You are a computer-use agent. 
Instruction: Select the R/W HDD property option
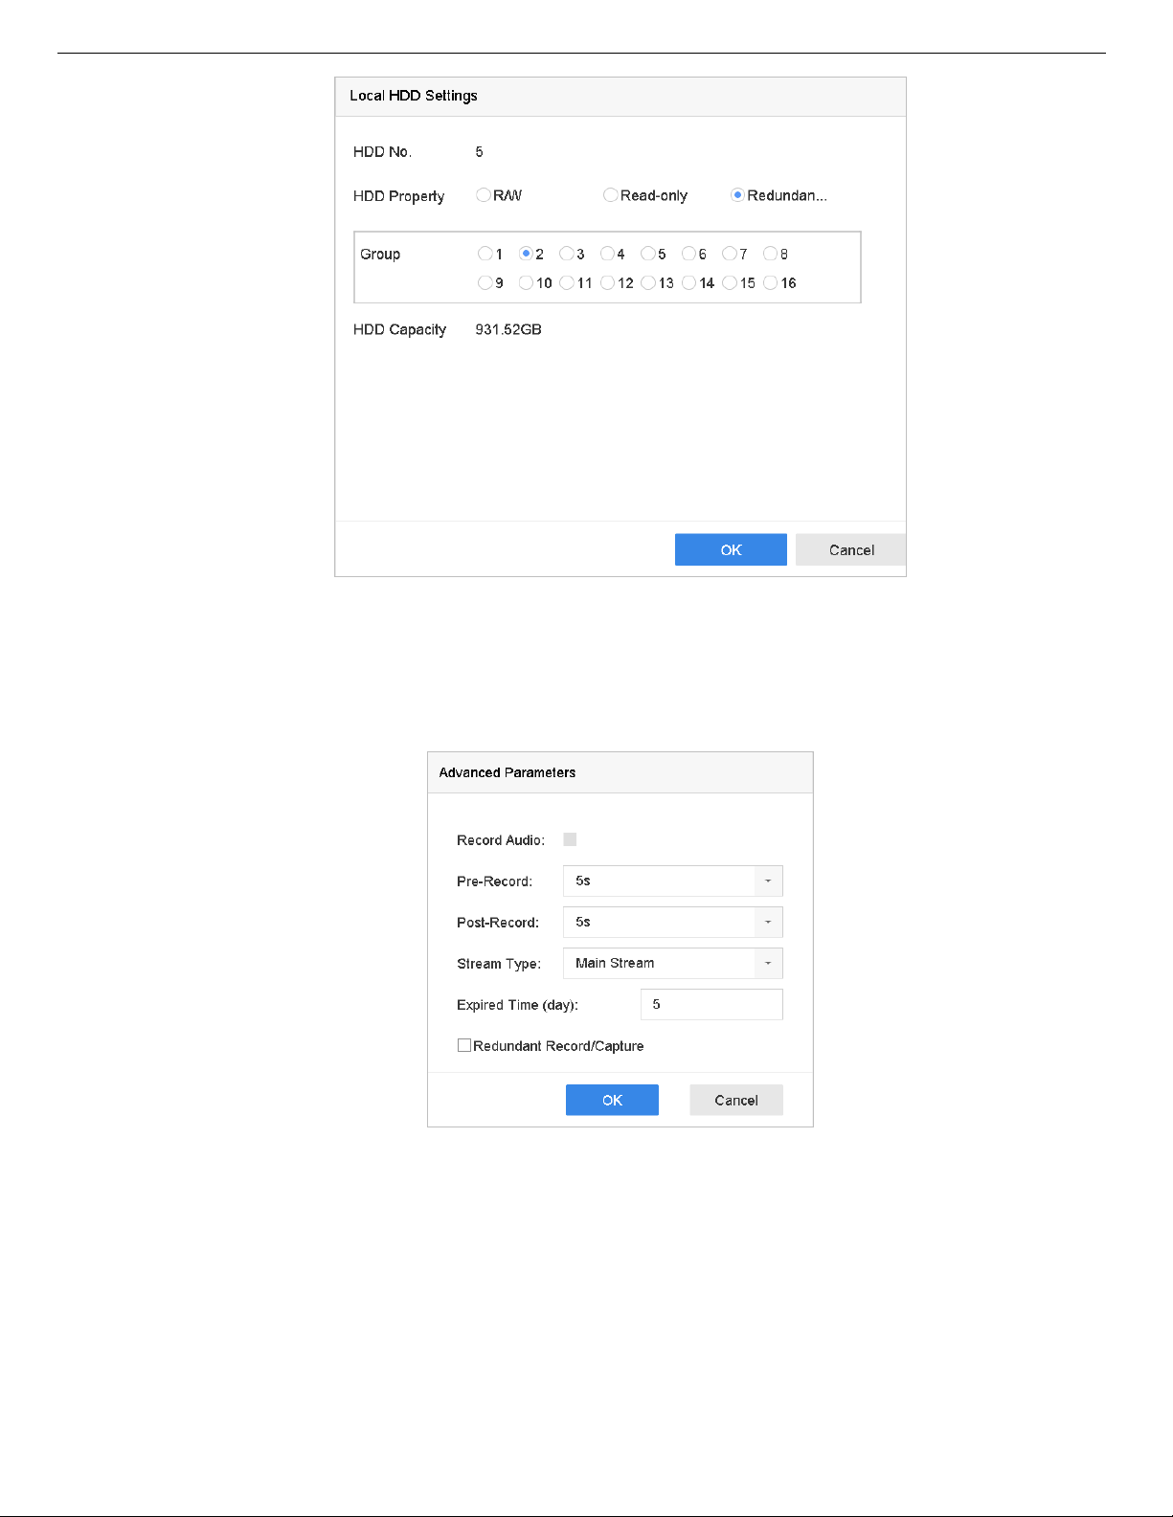click(484, 195)
